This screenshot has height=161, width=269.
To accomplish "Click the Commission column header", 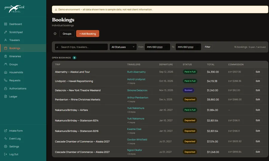I will click(x=236, y=64).
